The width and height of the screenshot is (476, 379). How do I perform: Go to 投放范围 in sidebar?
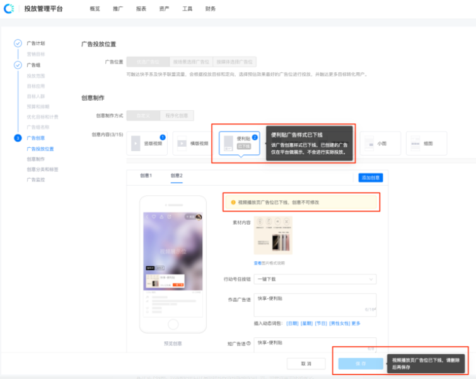[x=36, y=76]
